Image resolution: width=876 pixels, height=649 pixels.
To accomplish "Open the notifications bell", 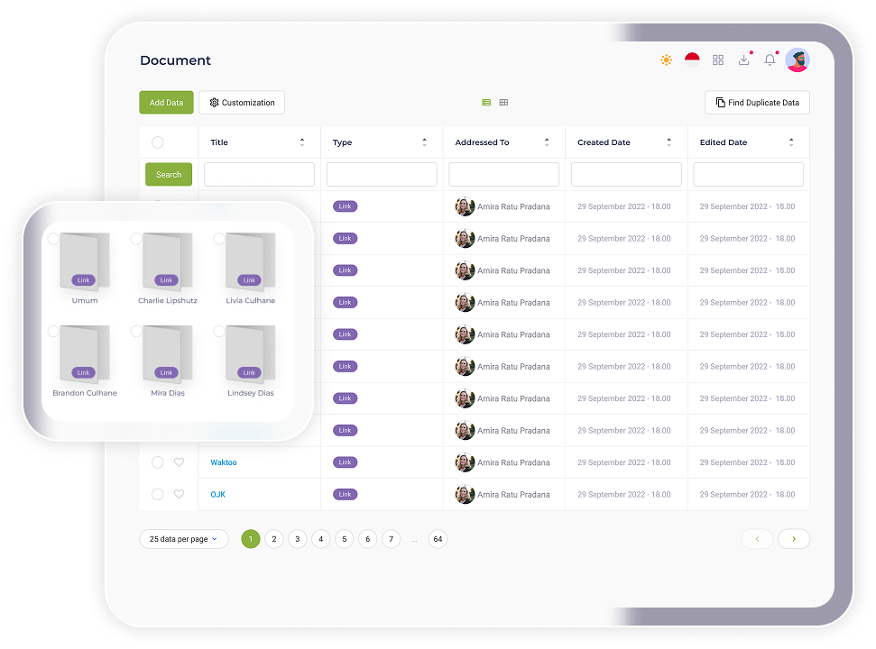I will coord(770,60).
